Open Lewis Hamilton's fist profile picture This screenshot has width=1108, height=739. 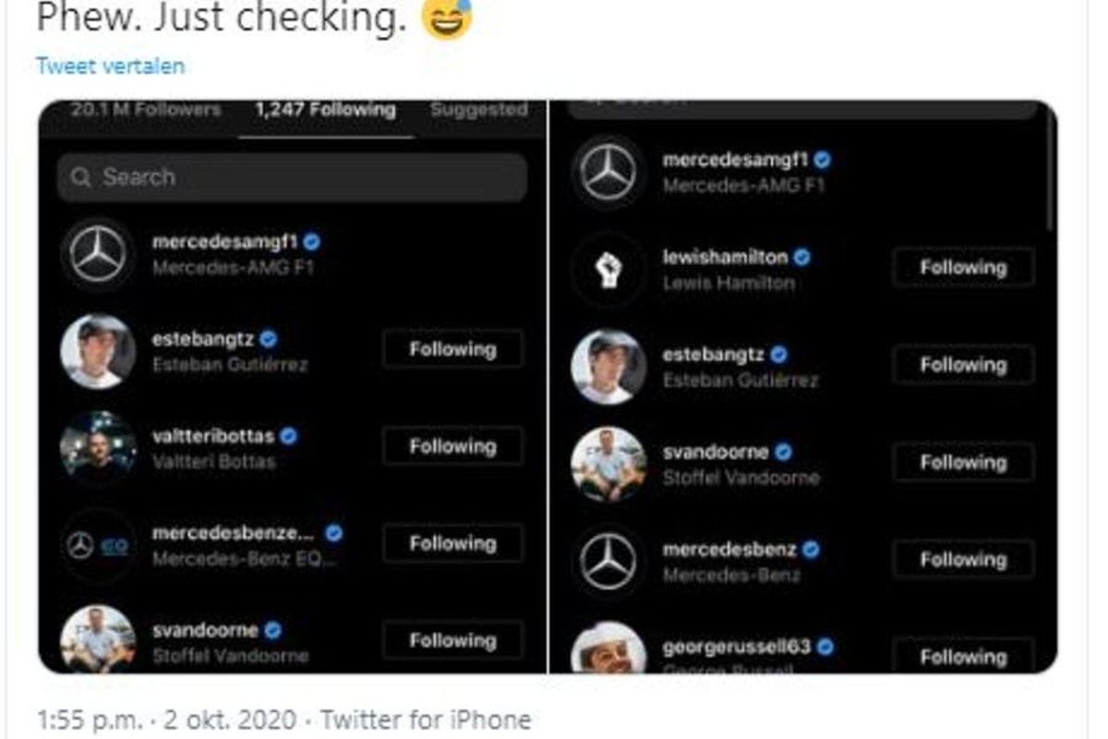608,269
